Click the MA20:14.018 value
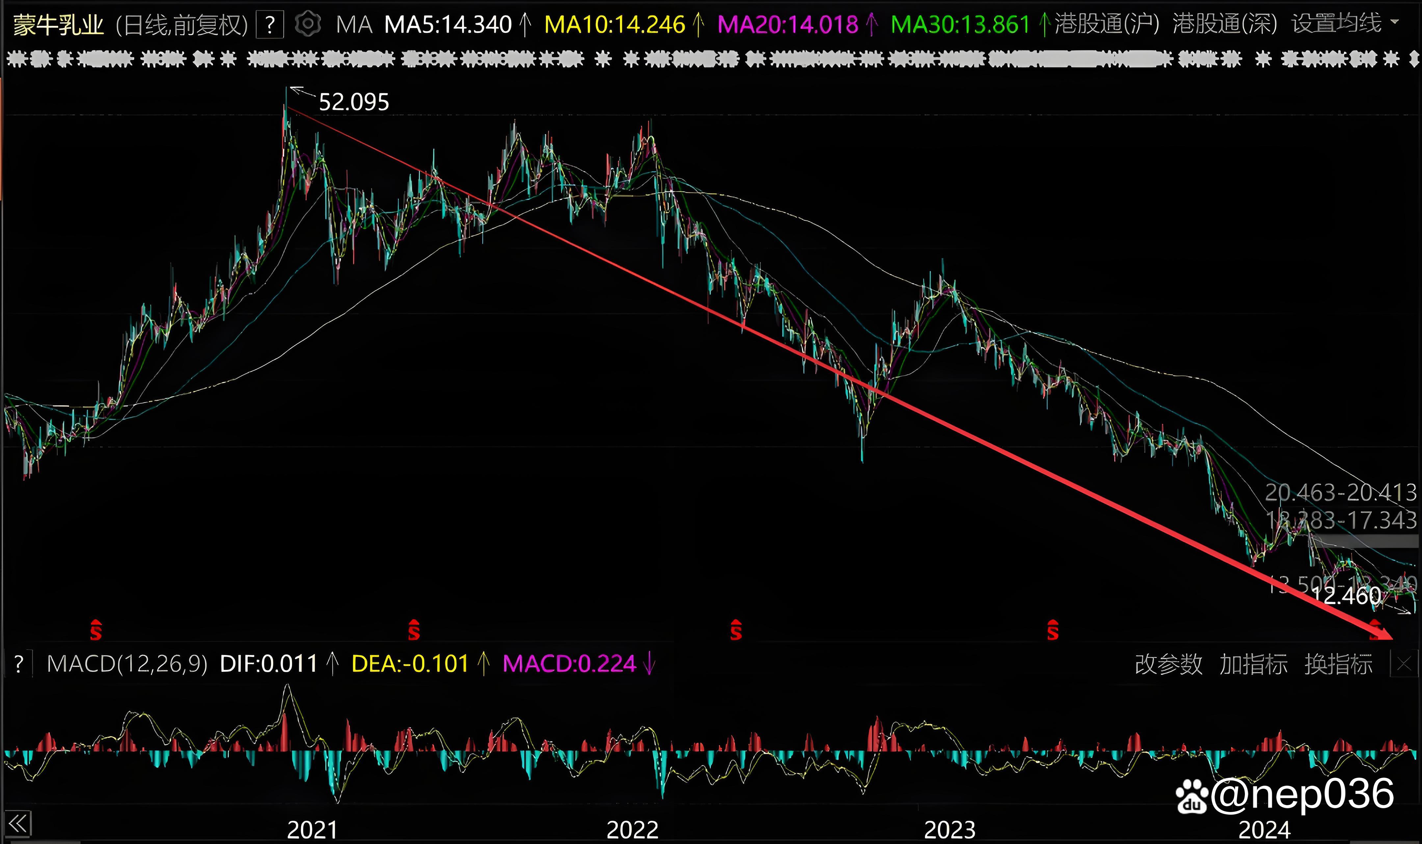 (788, 25)
